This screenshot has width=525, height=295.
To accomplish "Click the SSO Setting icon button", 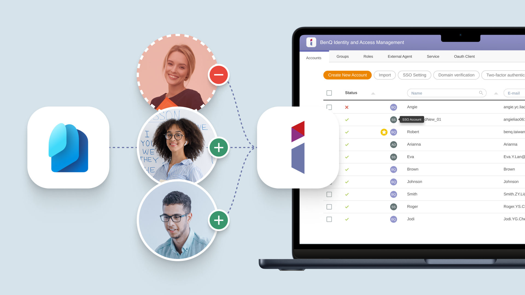I will 414,75.
